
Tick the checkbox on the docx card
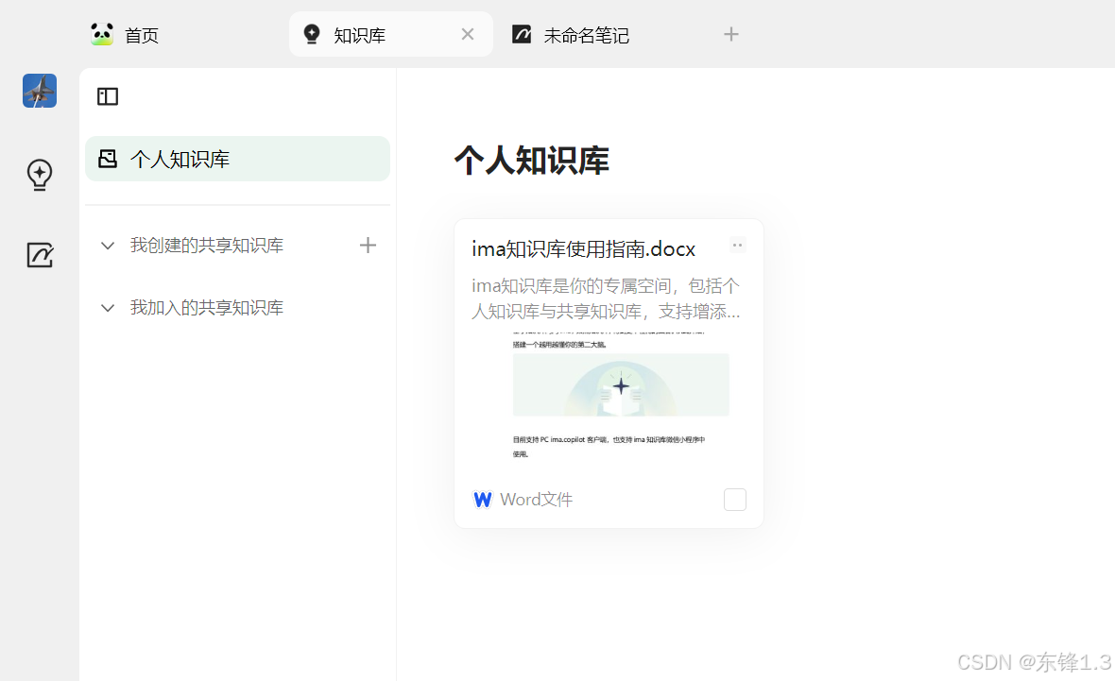734,500
